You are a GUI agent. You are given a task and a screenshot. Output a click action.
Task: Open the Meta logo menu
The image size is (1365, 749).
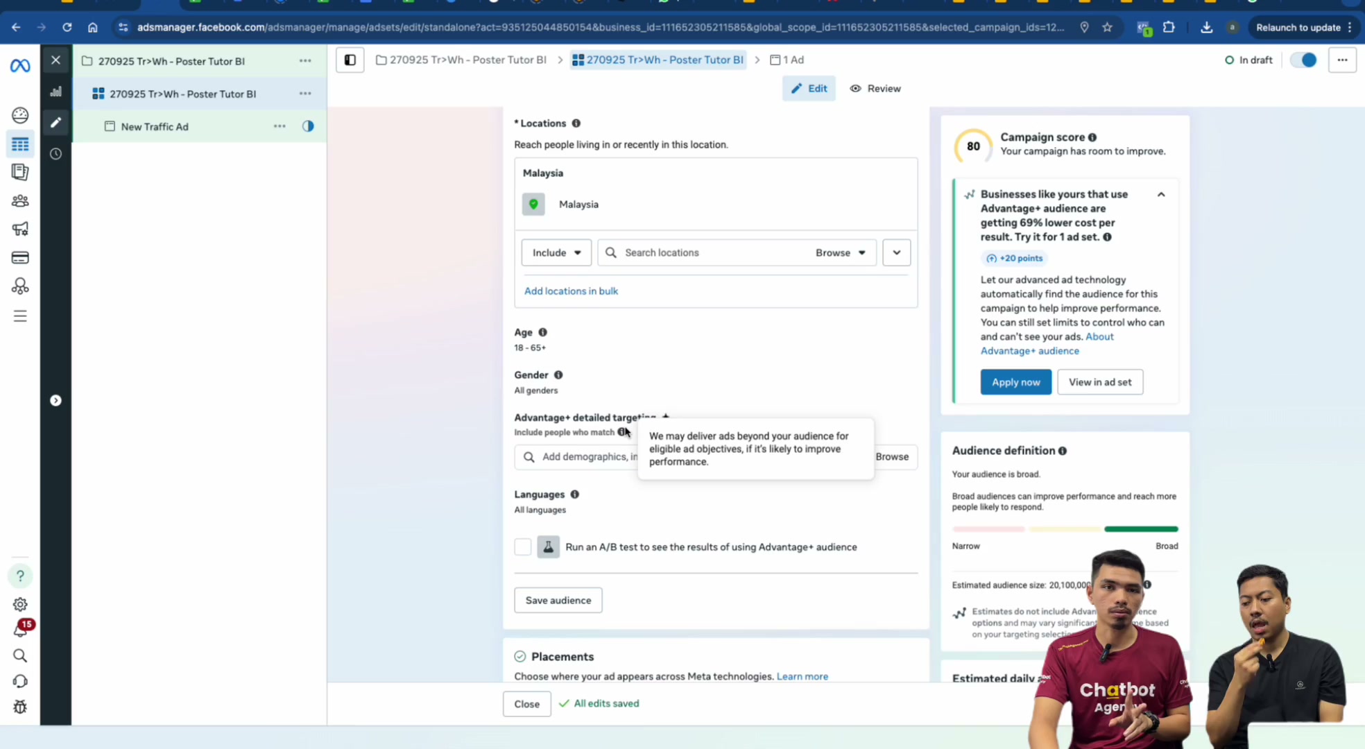click(20, 65)
